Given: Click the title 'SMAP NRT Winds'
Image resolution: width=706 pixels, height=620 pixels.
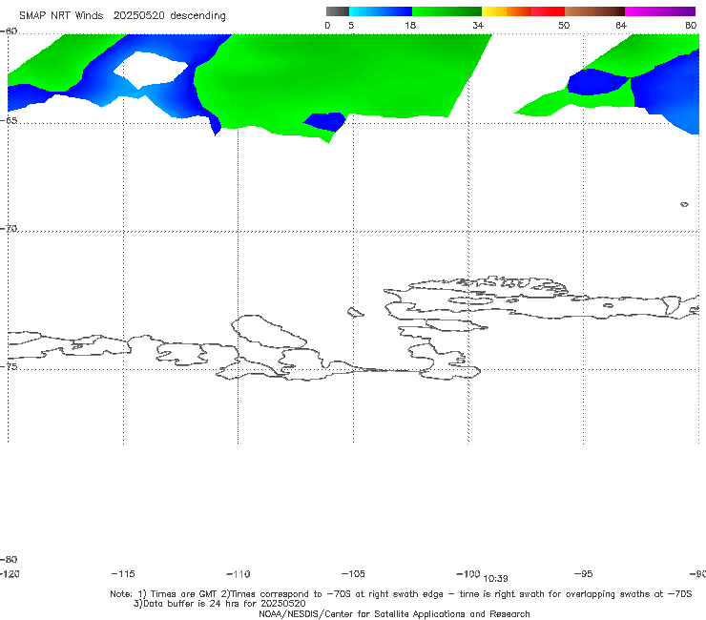Looking at the screenshot, I should (x=61, y=15).
